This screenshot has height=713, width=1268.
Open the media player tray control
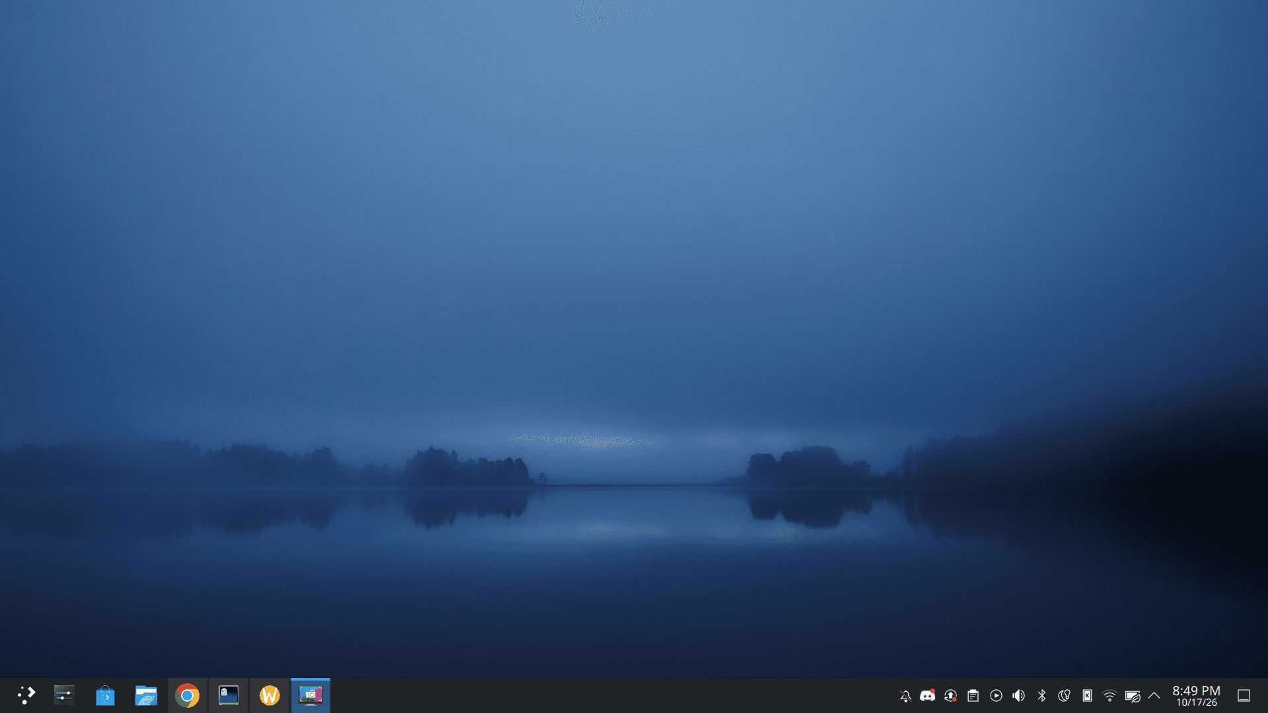pos(996,696)
